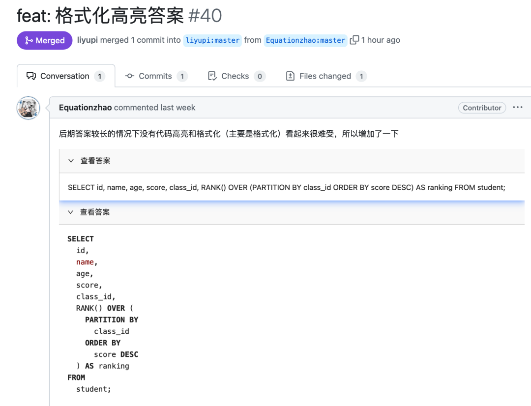
Task: Click the Contributor badge label
Action: coord(482,108)
